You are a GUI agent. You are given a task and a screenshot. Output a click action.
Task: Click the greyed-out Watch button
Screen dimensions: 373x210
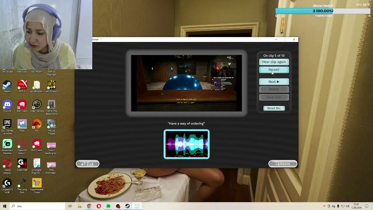[274, 89]
